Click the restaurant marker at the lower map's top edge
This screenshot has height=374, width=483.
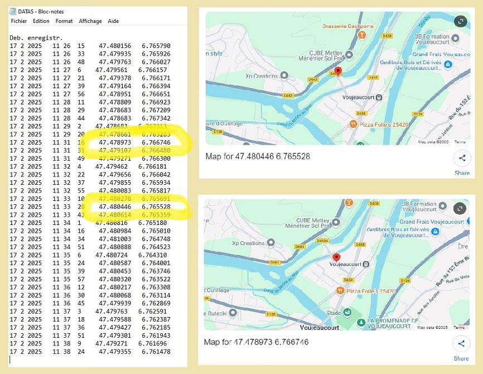[x=349, y=203]
